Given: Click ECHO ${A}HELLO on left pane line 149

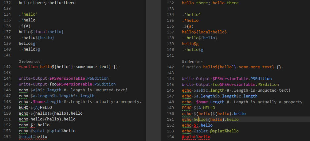Looking at the screenshot, I should point(35,108).
